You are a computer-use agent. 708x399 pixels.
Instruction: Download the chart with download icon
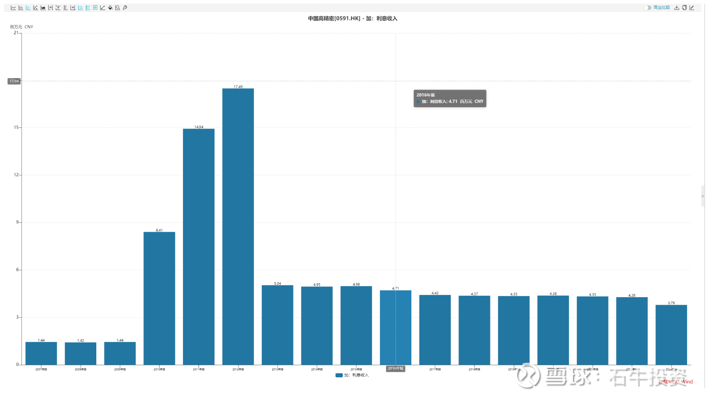(x=677, y=8)
